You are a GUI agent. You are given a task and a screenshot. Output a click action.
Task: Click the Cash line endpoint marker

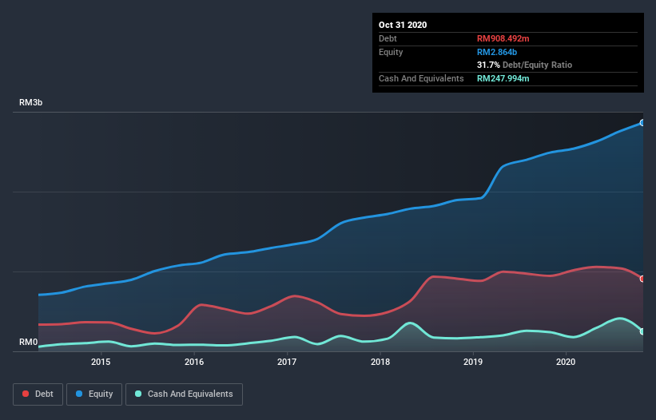642,331
